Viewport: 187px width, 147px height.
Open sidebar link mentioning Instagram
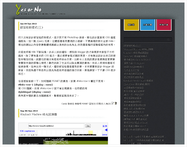click(x=134, y=63)
